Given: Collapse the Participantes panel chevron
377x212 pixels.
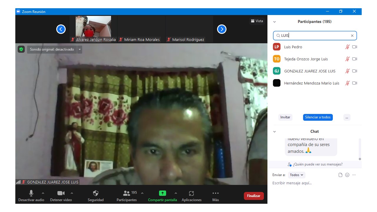Looking at the screenshot, I should [x=275, y=22].
